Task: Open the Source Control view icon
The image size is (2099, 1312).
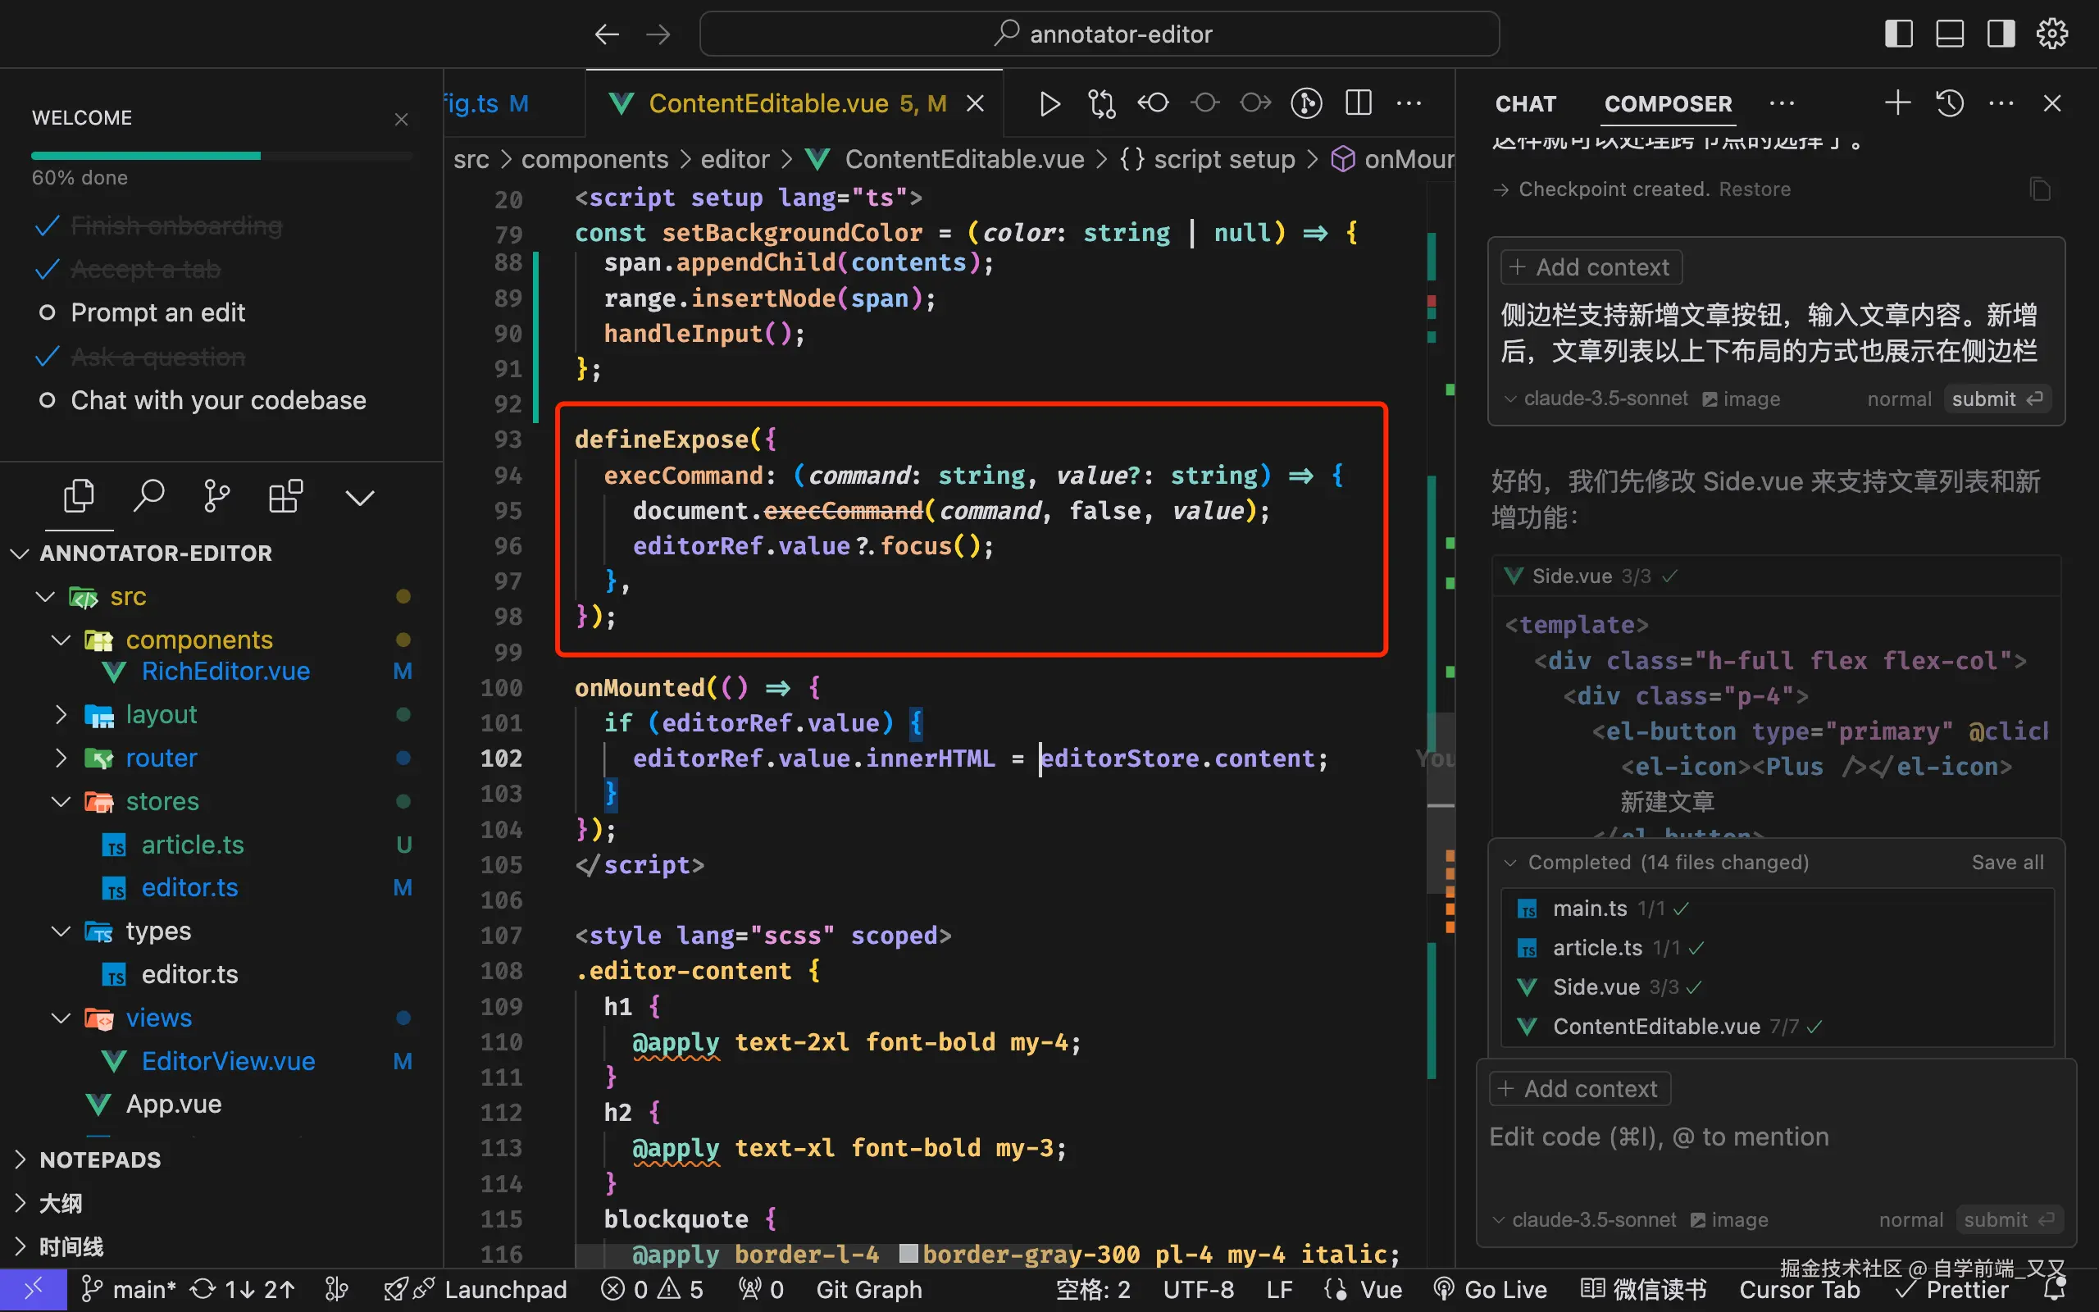Action: click(216, 497)
